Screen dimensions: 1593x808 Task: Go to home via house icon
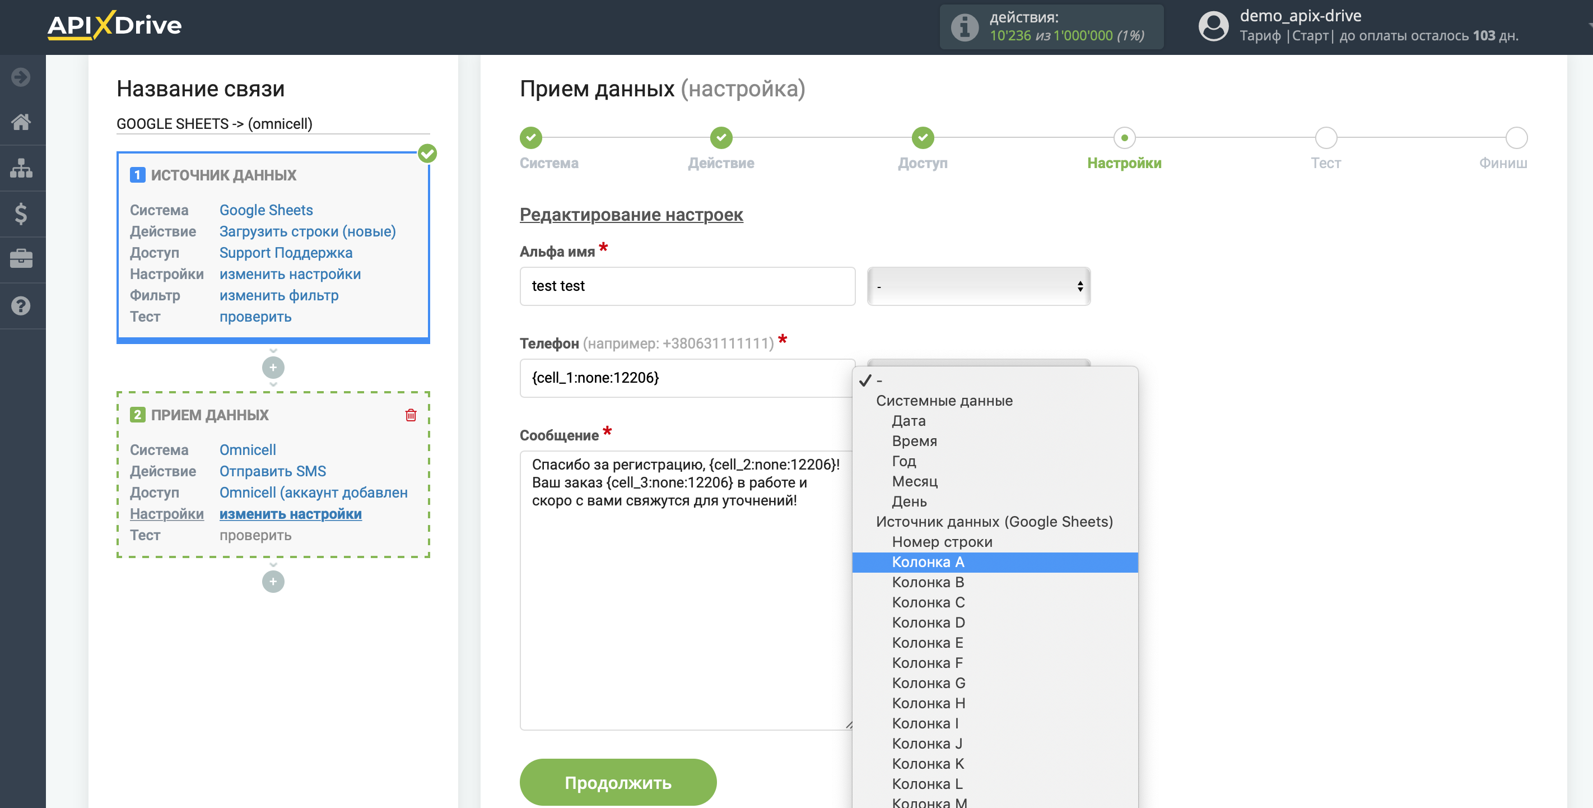[x=21, y=122]
